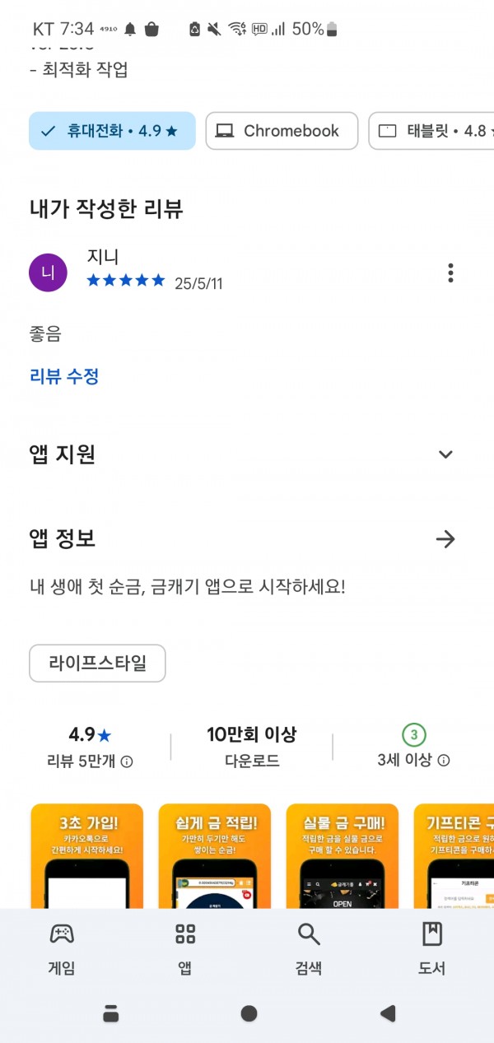Open 앱 정보 with the arrow

(445, 539)
